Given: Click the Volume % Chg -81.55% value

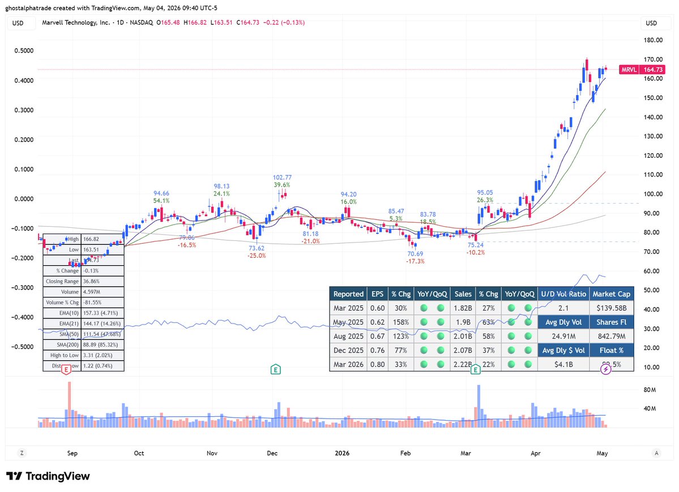Looking at the screenshot, I should 103,303.
